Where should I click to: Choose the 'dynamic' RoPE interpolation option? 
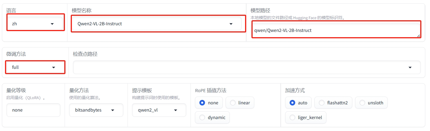pos(202,117)
